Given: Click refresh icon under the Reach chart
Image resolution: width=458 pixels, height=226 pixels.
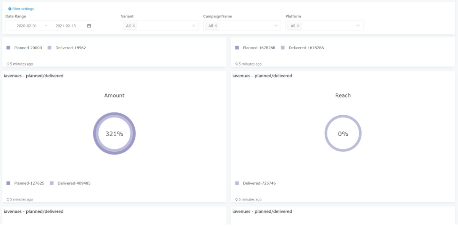Looking at the screenshot, I should [237, 199].
